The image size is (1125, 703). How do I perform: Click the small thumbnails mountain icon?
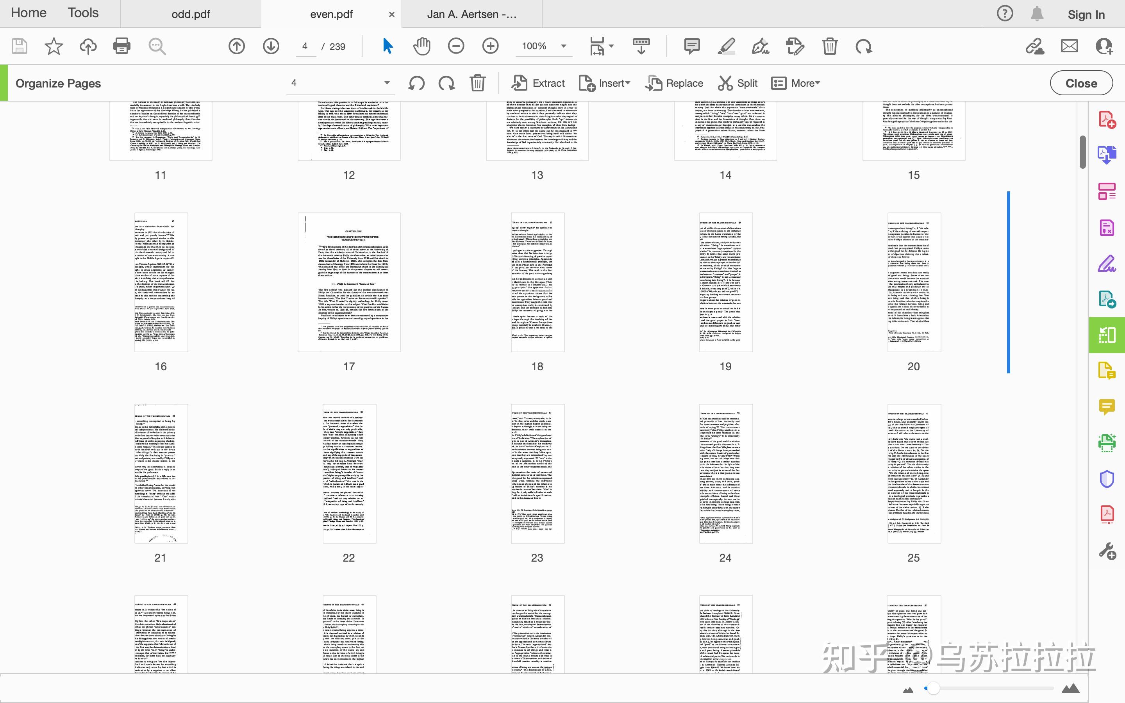pos(908,690)
